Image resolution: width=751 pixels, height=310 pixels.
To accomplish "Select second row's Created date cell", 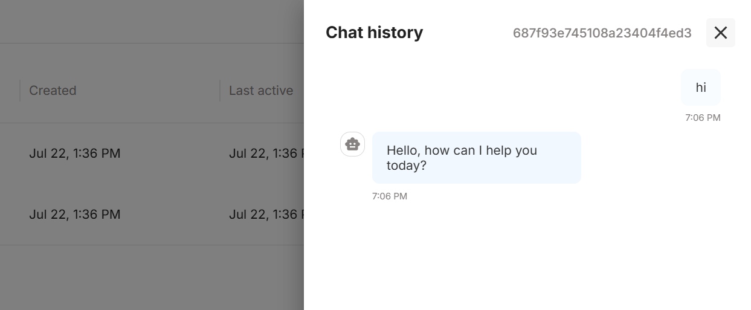I will (75, 215).
